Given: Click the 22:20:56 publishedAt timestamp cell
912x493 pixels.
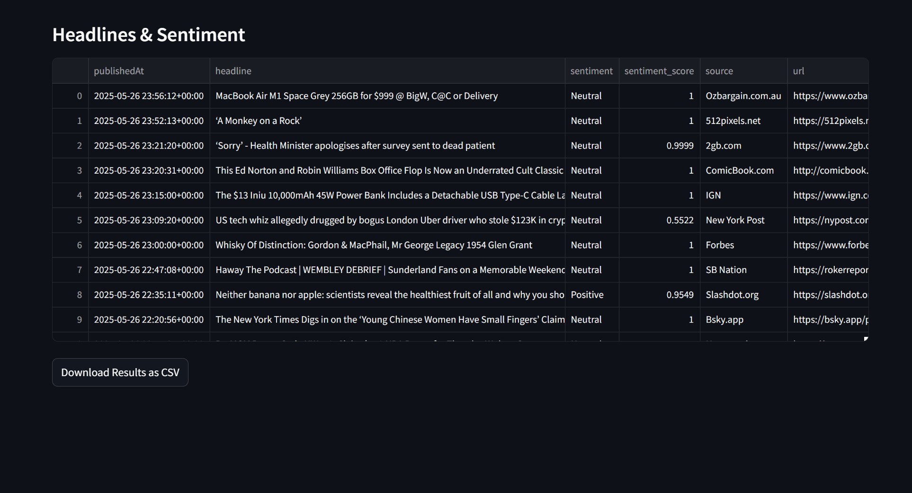Looking at the screenshot, I should (x=149, y=319).
